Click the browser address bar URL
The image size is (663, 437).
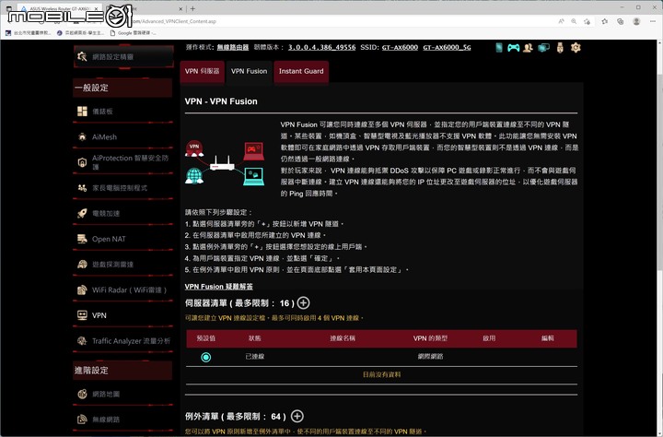(174, 21)
